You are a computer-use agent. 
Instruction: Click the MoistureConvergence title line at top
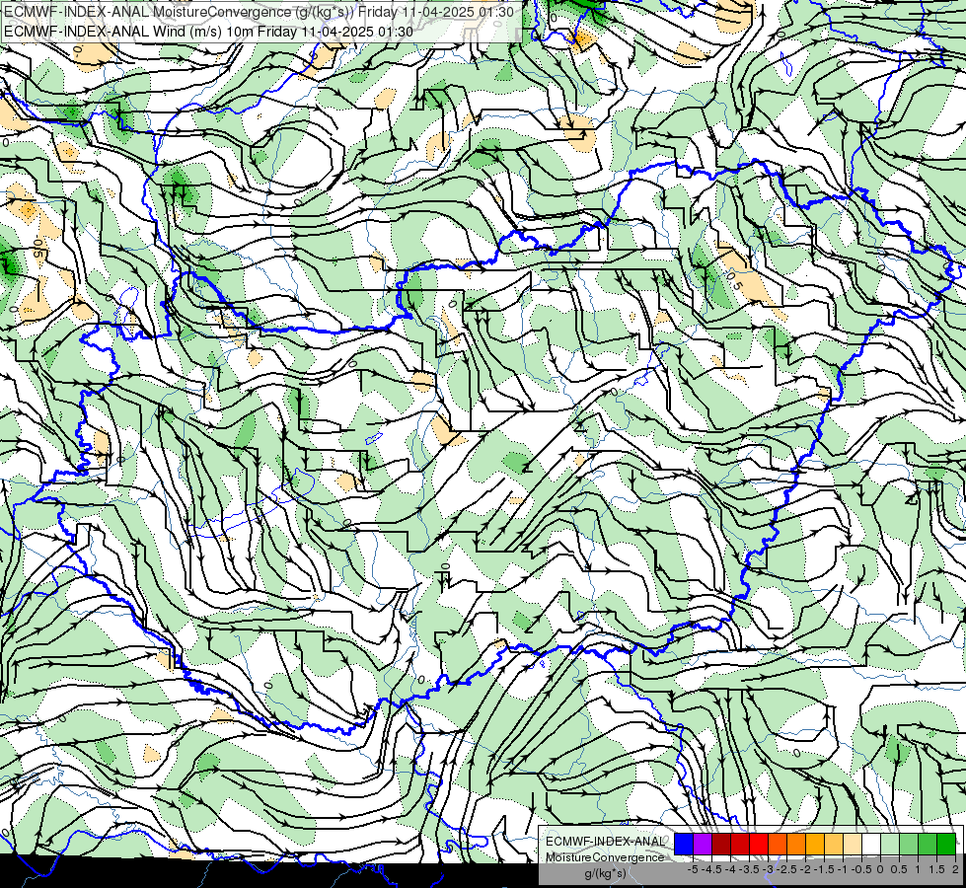point(259,12)
